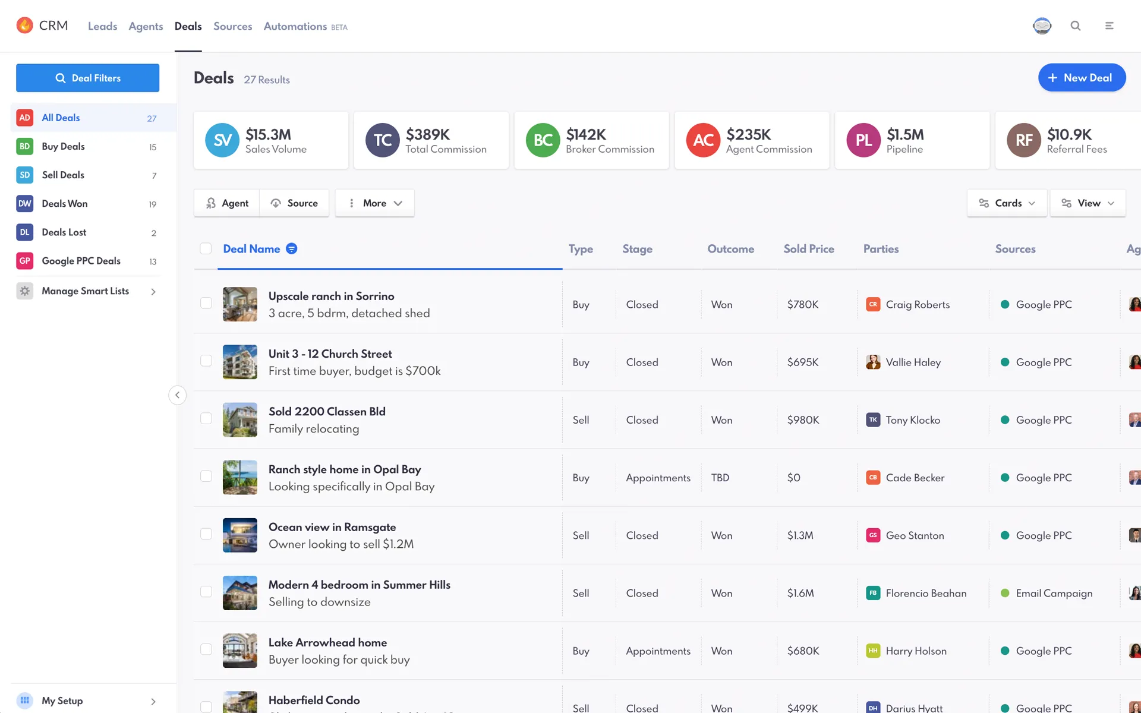Click the $1.6M sold price cell
1141x713 pixels.
(800, 593)
